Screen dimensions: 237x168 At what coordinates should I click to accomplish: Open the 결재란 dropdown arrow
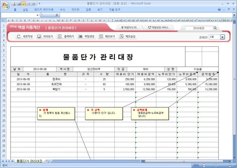(x=222, y=37)
